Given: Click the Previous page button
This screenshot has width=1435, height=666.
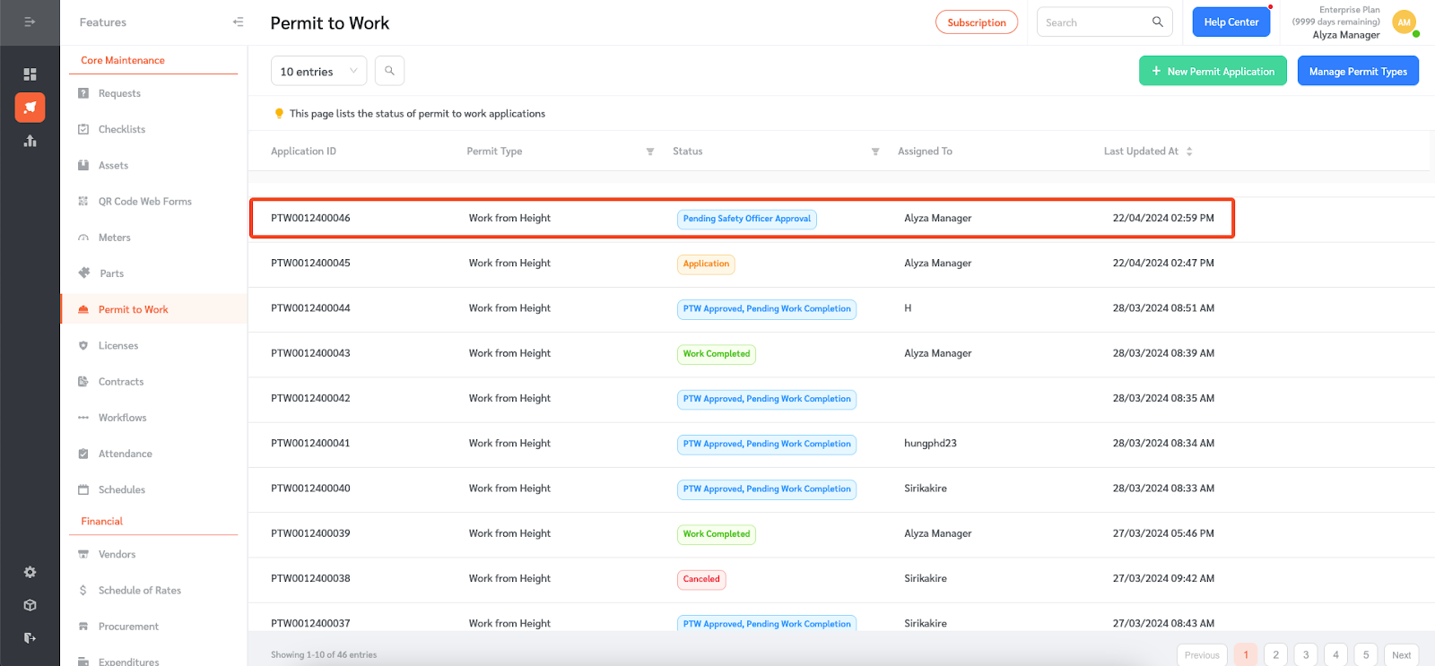Looking at the screenshot, I should 1202,655.
